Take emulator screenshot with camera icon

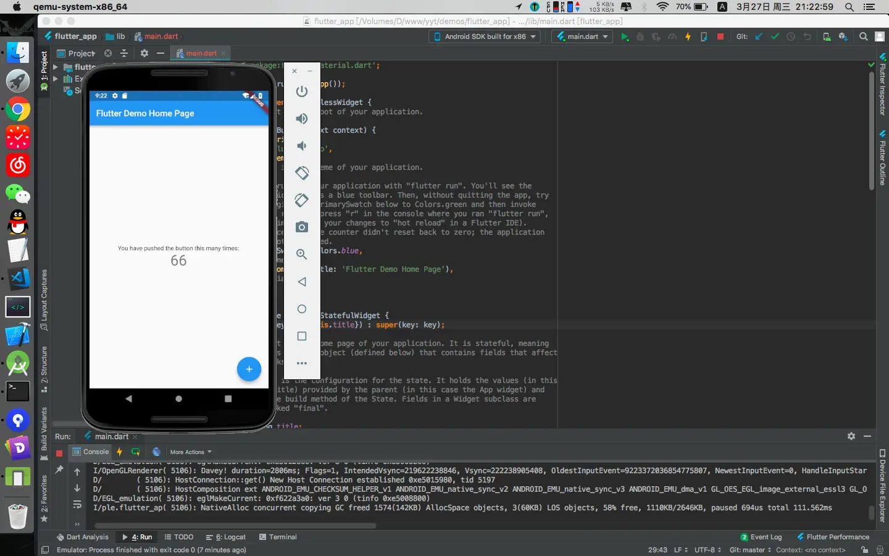(x=301, y=227)
